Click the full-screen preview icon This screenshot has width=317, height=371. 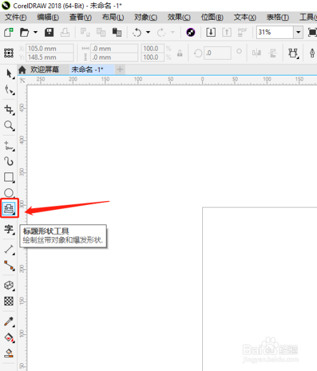pyautogui.click(x=312, y=32)
